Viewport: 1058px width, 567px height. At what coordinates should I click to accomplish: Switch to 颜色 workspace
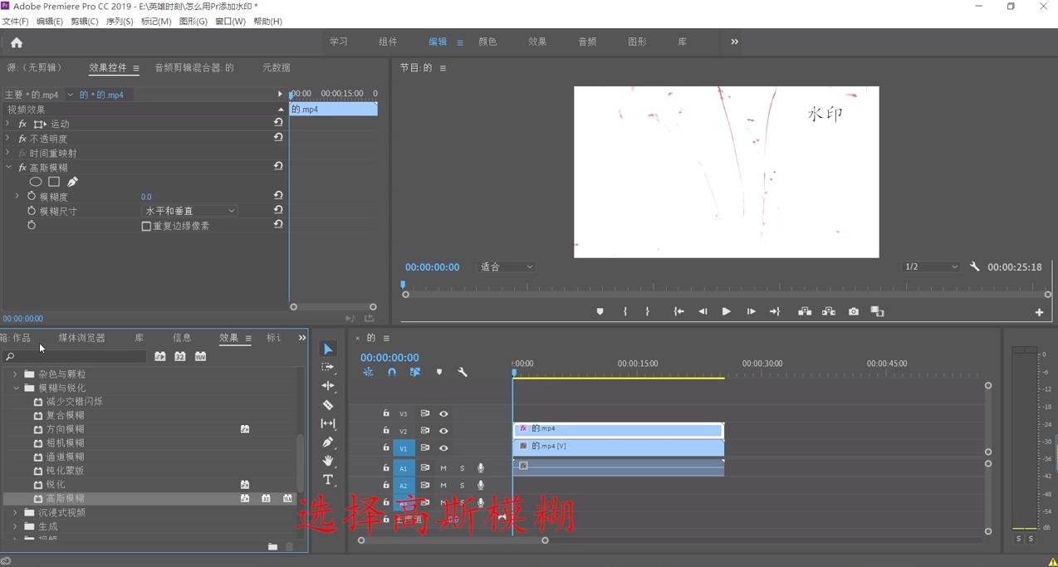[487, 42]
